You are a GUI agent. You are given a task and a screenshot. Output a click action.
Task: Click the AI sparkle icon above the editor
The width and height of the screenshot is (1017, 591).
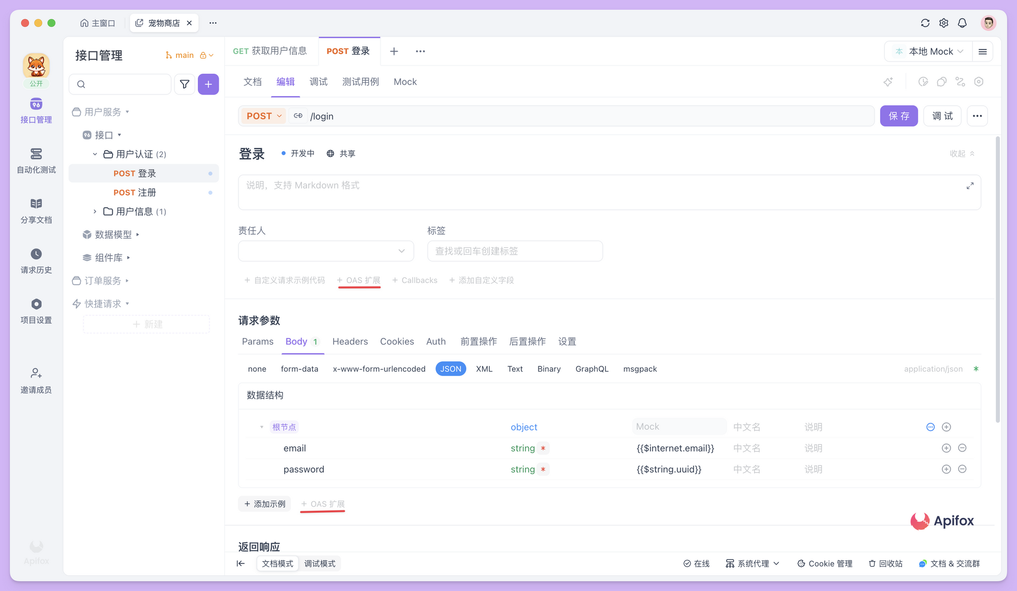(888, 81)
